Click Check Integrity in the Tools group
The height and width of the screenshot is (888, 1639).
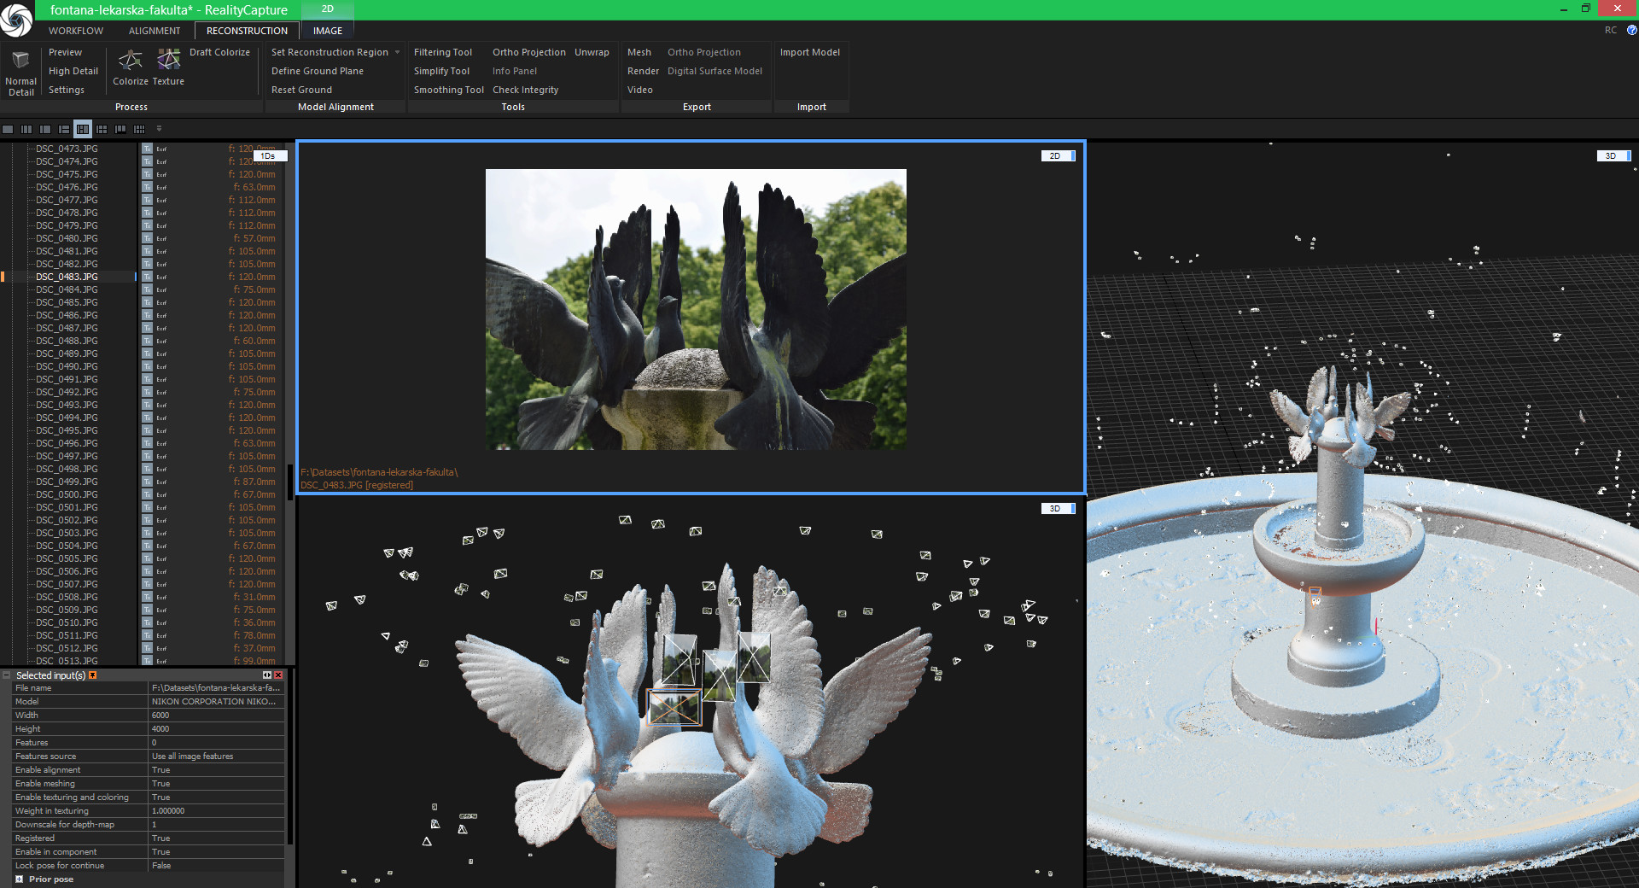coord(525,89)
